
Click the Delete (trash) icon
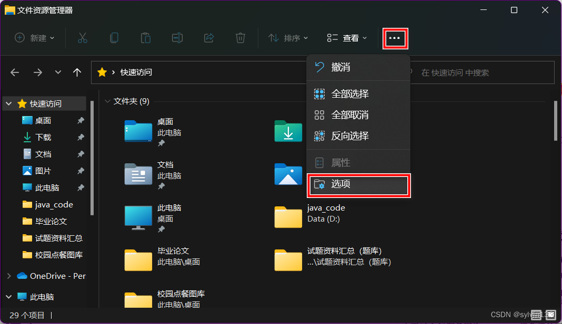pos(240,37)
